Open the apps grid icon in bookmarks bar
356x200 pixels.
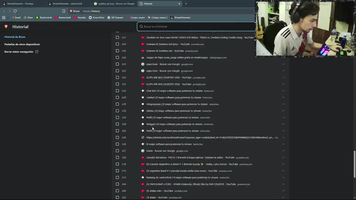coord(4,17)
